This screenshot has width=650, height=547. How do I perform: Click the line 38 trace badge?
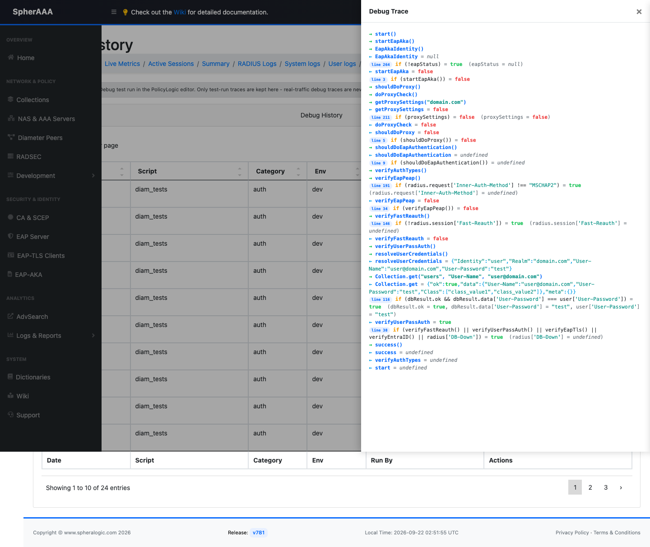click(380, 330)
